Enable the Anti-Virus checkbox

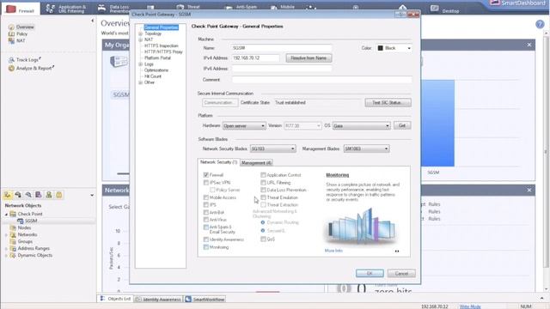click(x=206, y=220)
